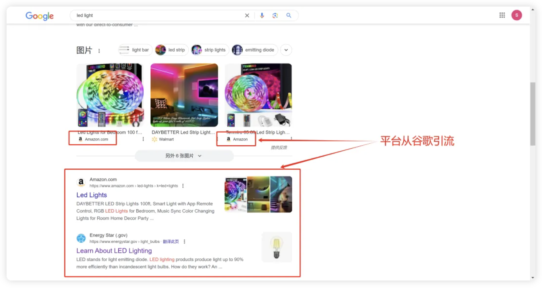Click the Energy Star favicon icon
The image size is (542, 294).
coord(81,238)
